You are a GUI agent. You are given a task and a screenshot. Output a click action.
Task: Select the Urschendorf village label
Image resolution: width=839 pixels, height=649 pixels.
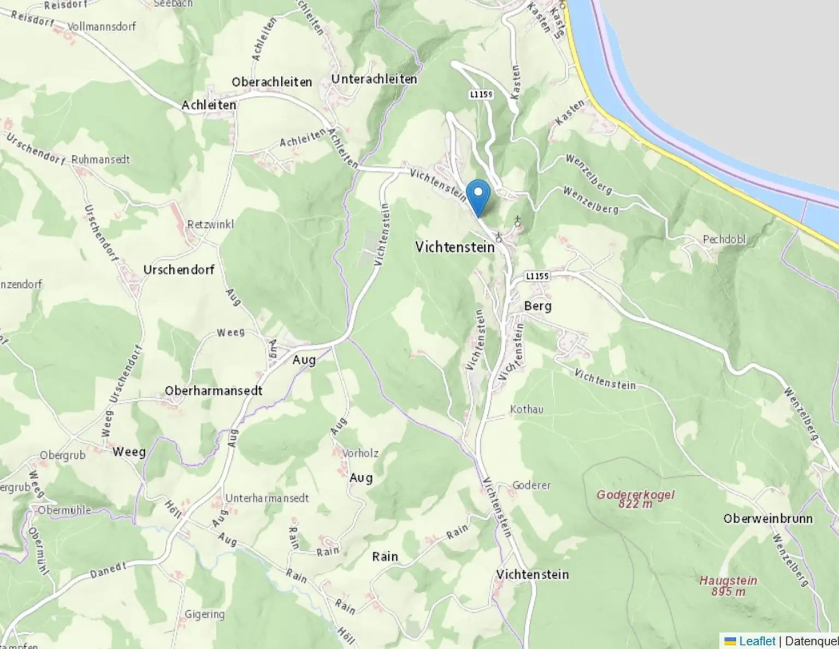point(179,269)
